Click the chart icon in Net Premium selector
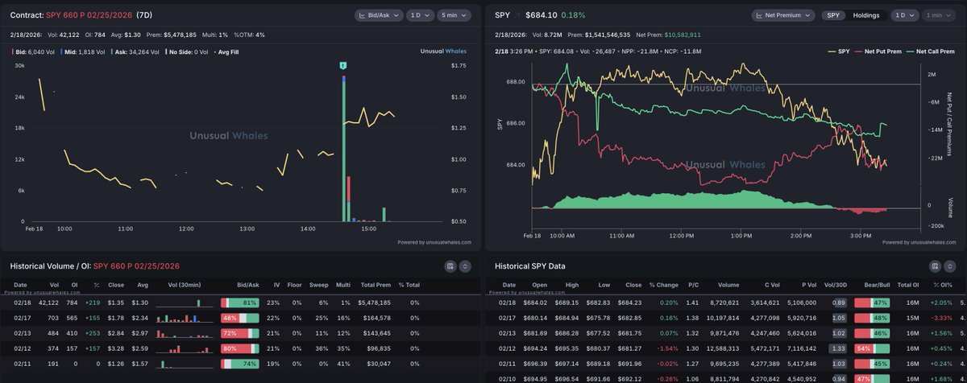Screen dimensions: 967x383 (760, 15)
